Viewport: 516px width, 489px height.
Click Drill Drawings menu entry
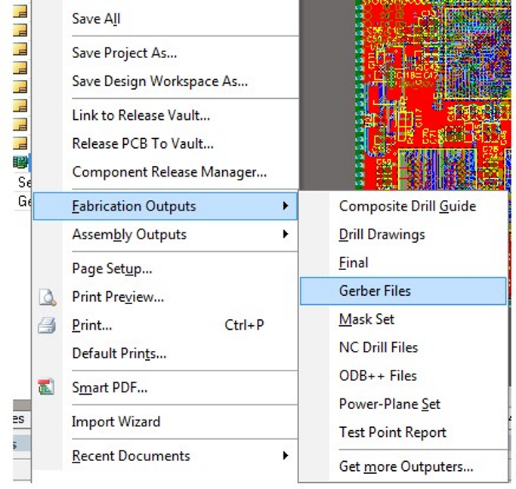[382, 235]
